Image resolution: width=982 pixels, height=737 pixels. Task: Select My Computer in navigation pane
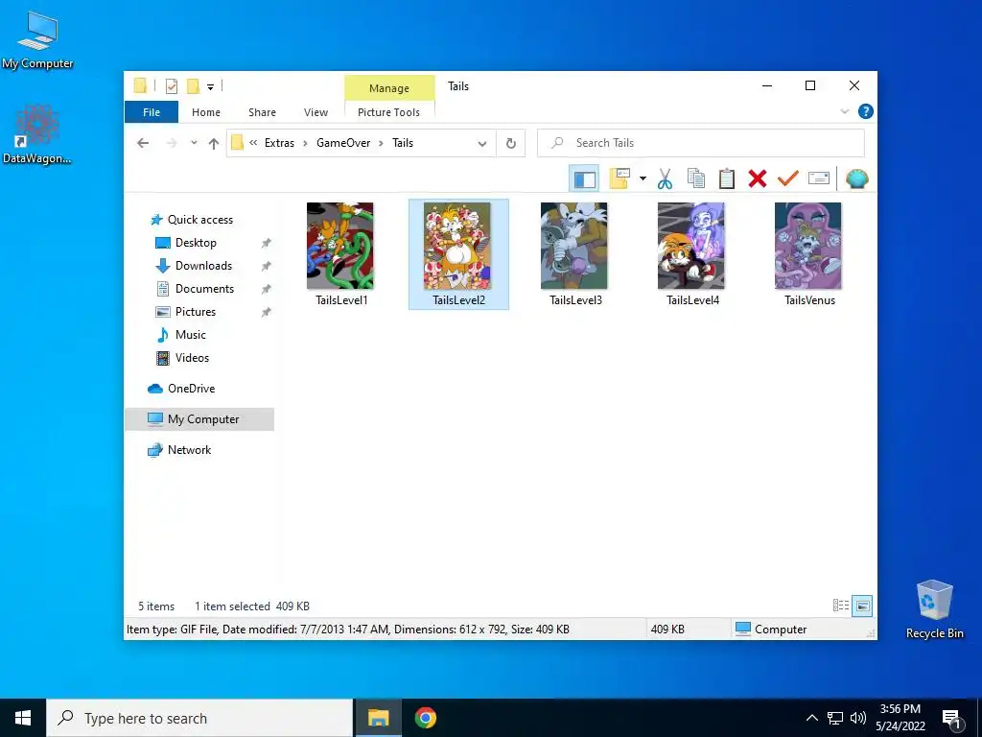pos(199,419)
